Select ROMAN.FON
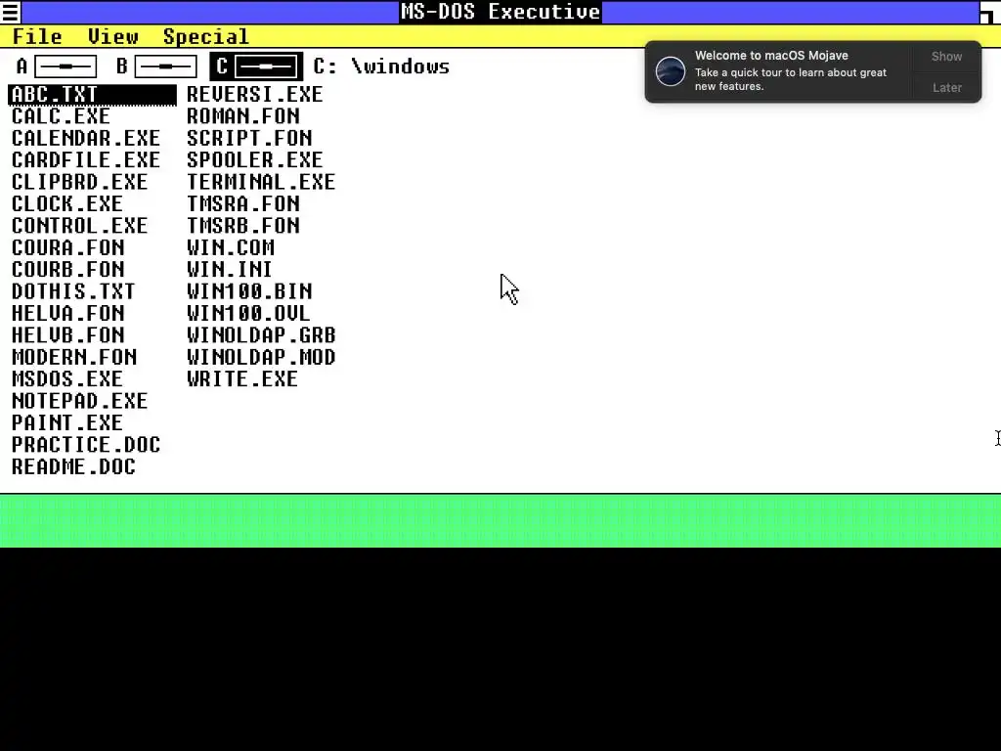Image resolution: width=1001 pixels, height=751 pixels. click(242, 116)
